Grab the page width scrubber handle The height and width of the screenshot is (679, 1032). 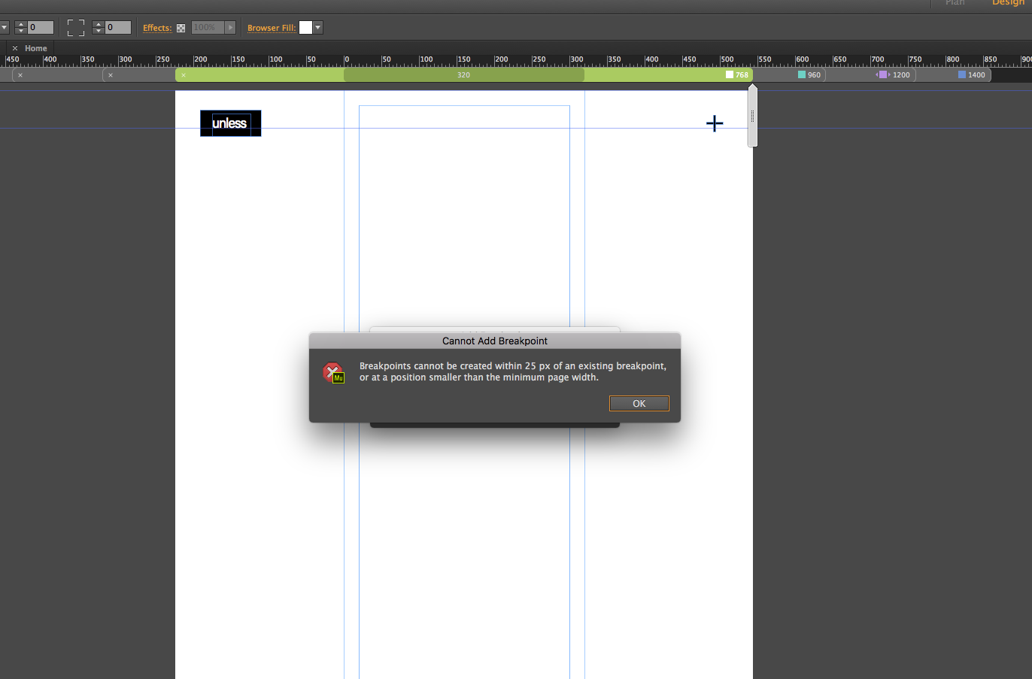click(x=752, y=116)
